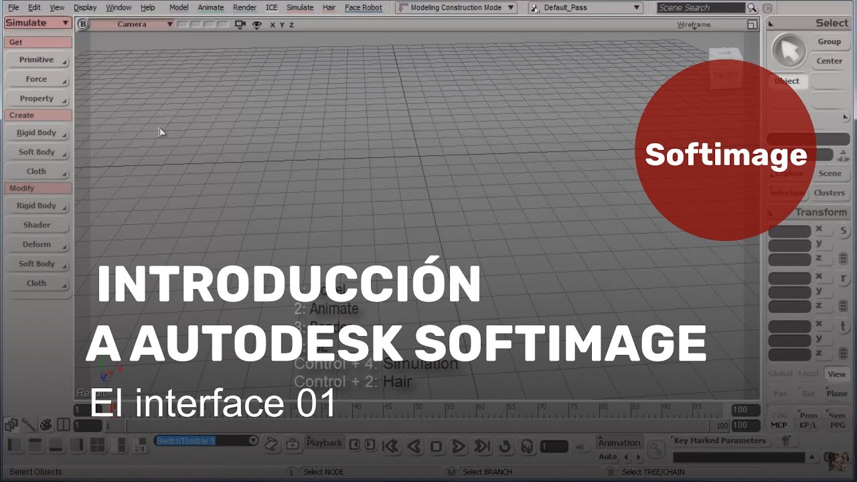The height and width of the screenshot is (482, 857).
Task: Toggle the Auto key button
Action: point(607,457)
